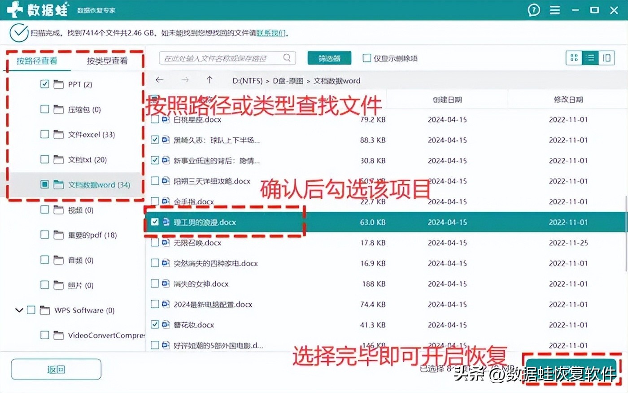The height and width of the screenshot is (393, 628).
Task: Click the 音频 folder icon
Action: click(59, 260)
